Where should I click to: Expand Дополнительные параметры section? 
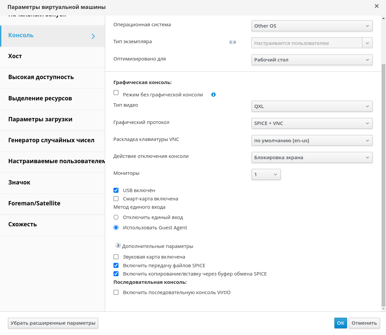[x=118, y=246]
